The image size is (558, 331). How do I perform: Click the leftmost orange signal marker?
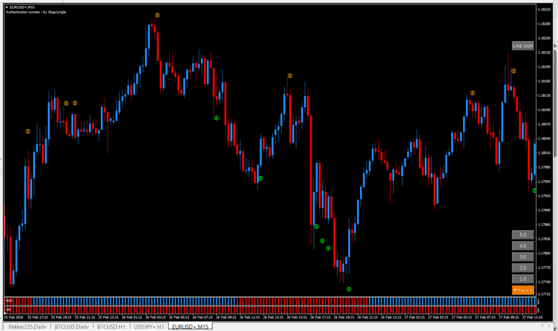point(28,131)
